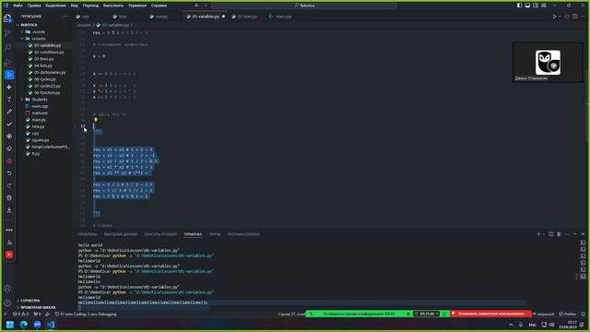Click the cursor line position status item
The width and height of the screenshot is (590, 332).
[291, 314]
